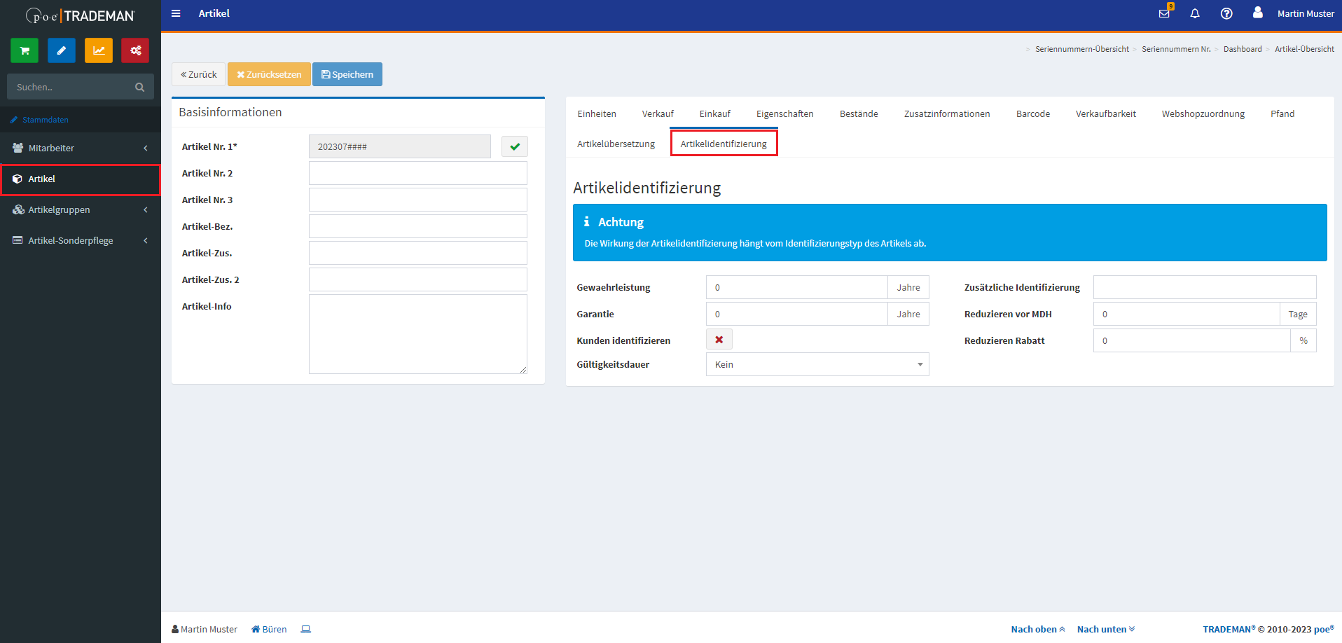Open the Gültigkeitsdauer dropdown

click(817, 364)
